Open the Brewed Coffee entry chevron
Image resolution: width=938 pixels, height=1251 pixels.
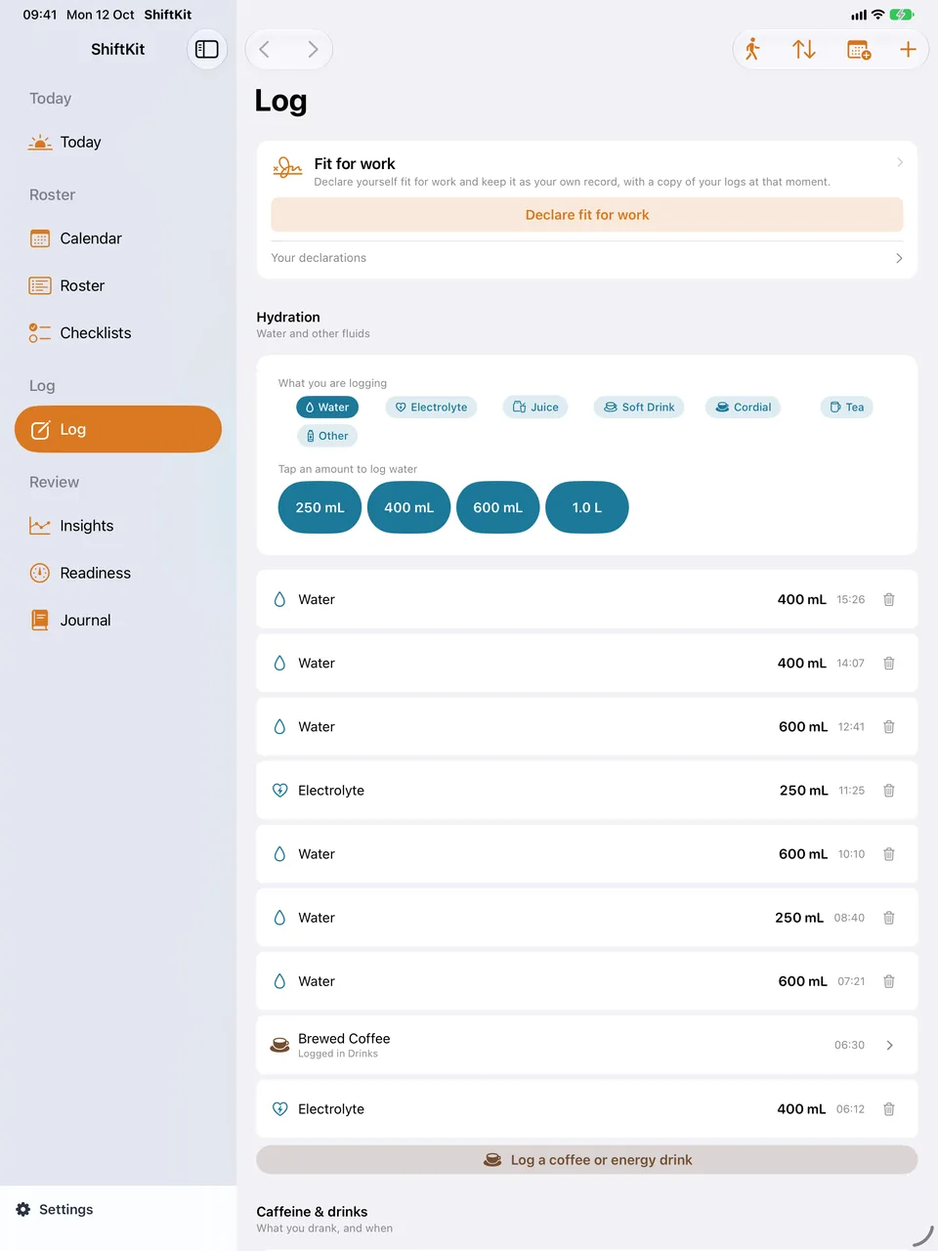coord(889,1045)
